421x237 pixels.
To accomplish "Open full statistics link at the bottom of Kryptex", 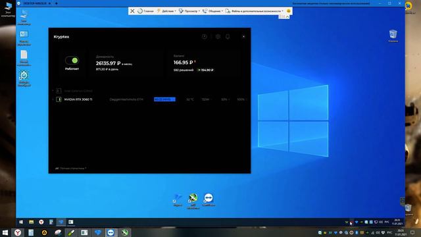I will (70, 169).
